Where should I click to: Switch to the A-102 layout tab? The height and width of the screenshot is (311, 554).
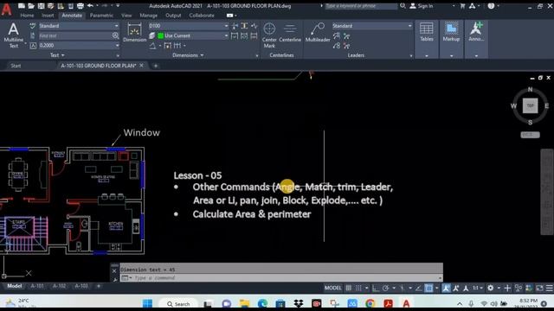[59, 286]
